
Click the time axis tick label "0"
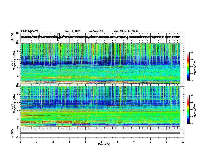click(x=21, y=142)
